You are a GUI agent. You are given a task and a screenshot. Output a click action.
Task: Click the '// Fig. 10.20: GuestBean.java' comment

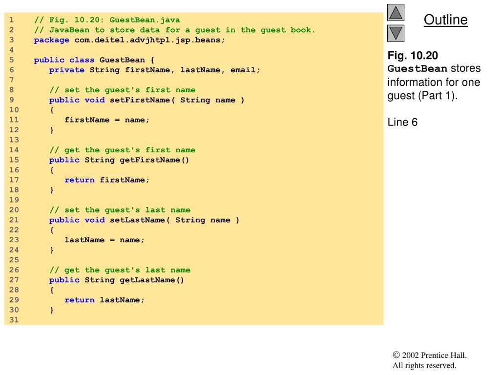pyautogui.click(x=107, y=20)
